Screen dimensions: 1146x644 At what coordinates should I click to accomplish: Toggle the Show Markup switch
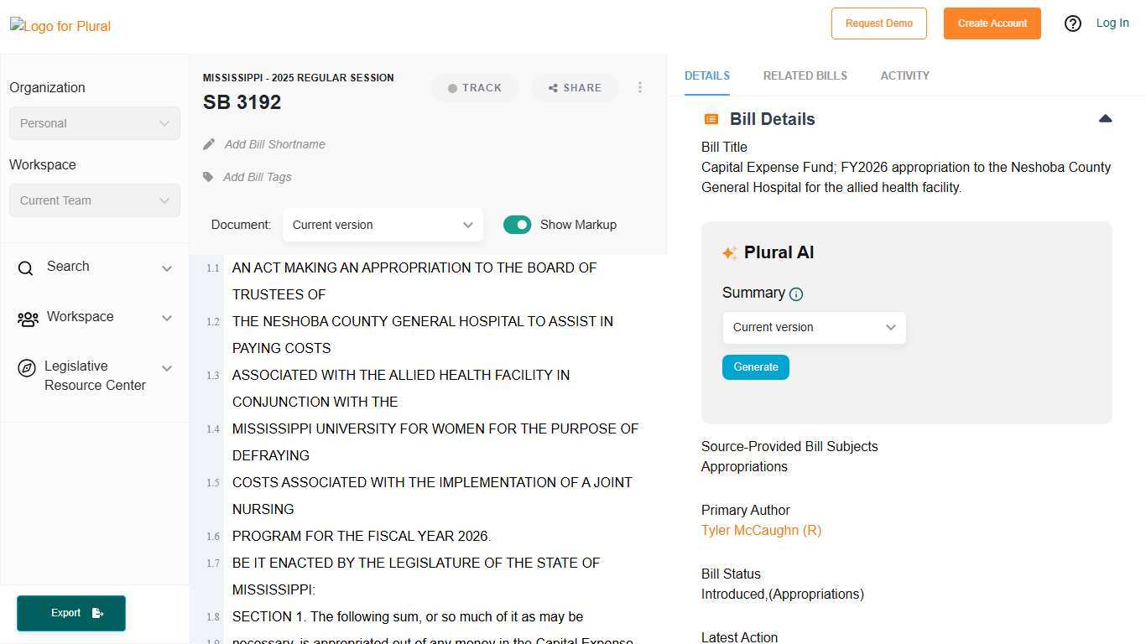pyautogui.click(x=517, y=225)
